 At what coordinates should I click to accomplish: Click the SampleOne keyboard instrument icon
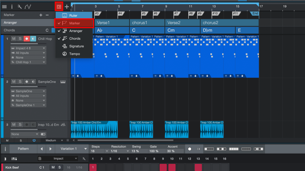[63, 82]
